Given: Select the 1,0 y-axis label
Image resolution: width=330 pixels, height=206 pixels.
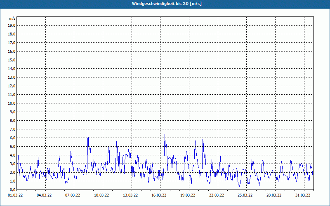Looking at the screenshot, I should (x=12, y=181).
